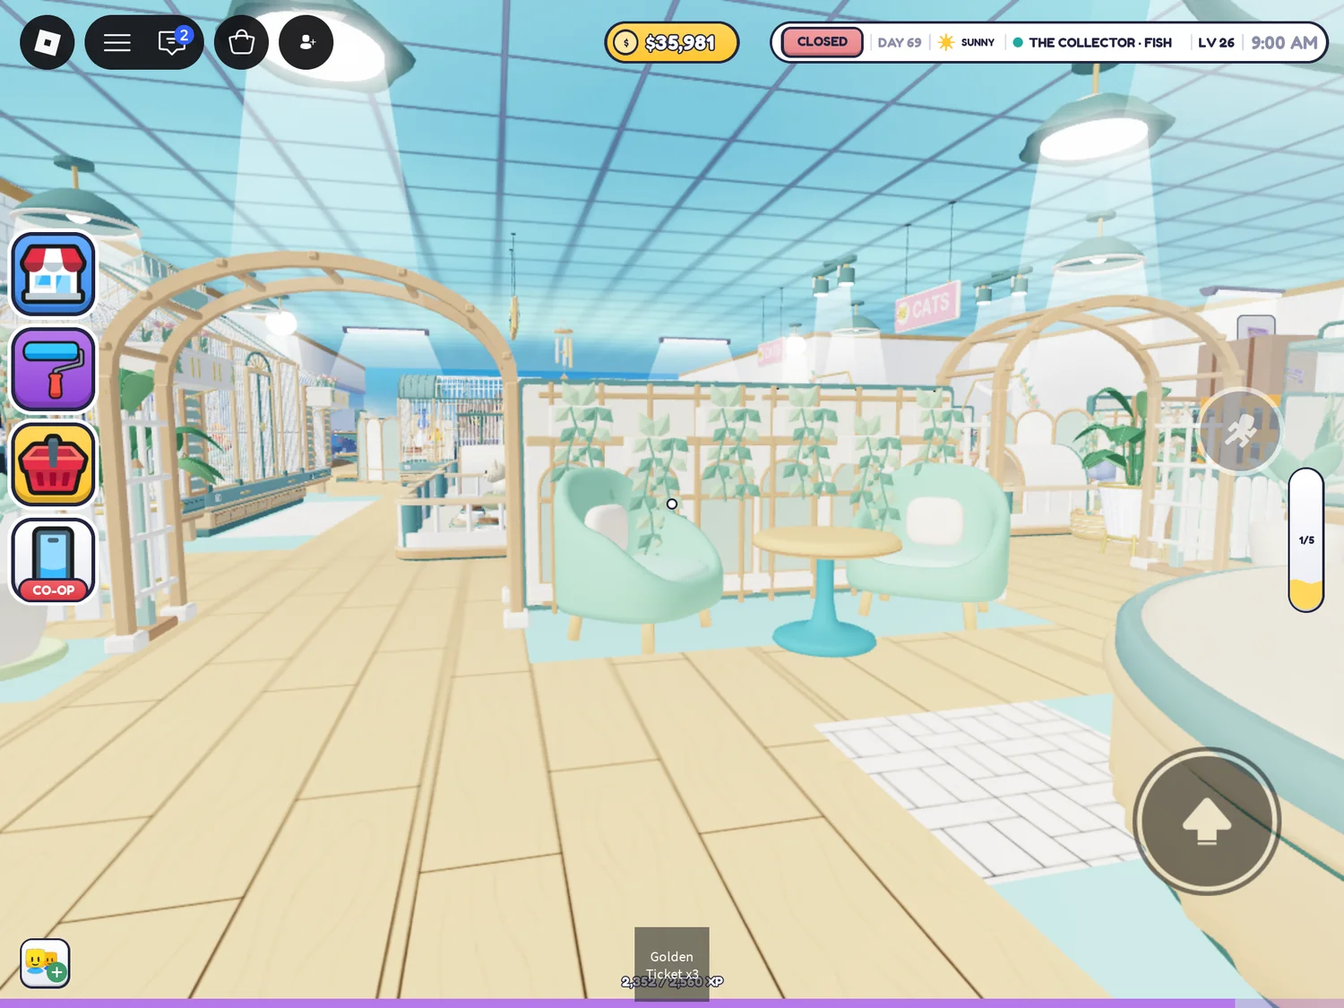The height and width of the screenshot is (1008, 1344).
Task: Open the hamburger menu in the top bar
Action: pyautogui.click(x=116, y=42)
